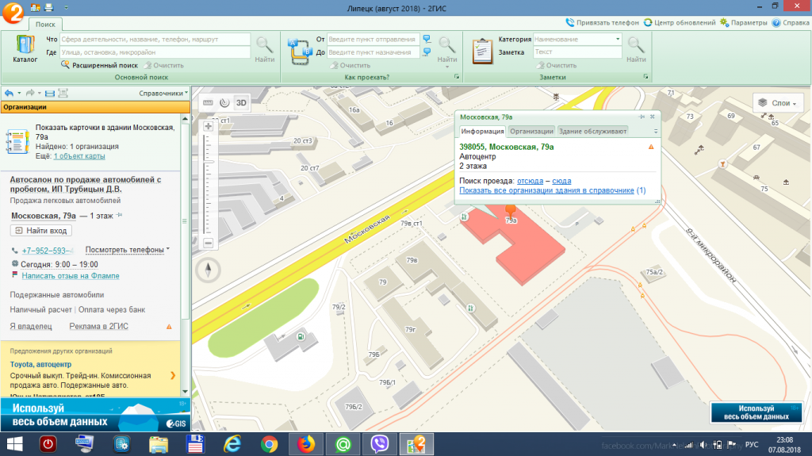Click 1 объект карты link
Image resolution: width=812 pixels, height=456 pixels.
[x=79, y=156]
